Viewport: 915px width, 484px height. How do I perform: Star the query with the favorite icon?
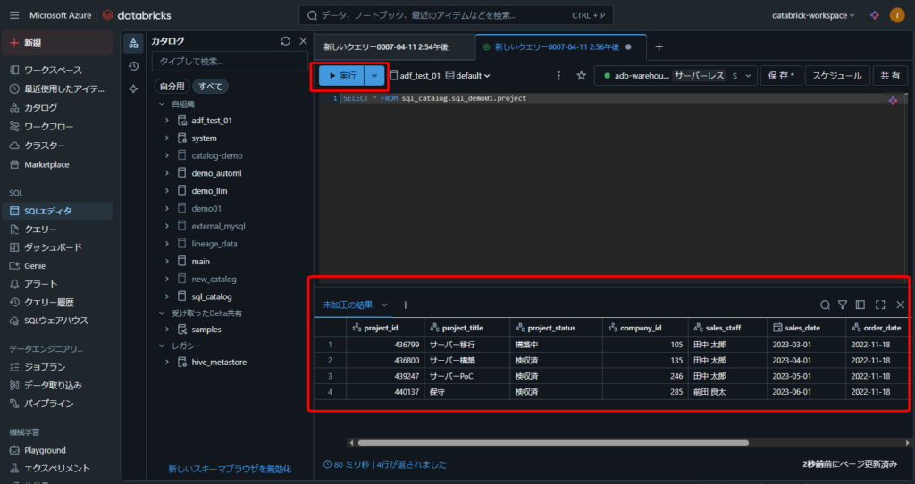581,76
